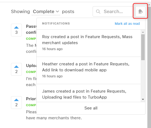Open the Priority post title
This screenshot has width=151, height=128.
[31, 99]
